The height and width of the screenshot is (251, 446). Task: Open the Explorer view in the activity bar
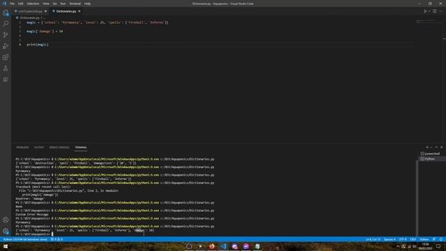6,13
